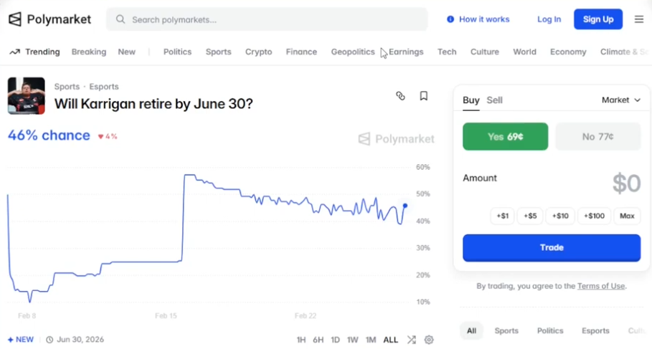652x349 pixels.
Task: Bookmark the Karrigan market
Action: 424,96
